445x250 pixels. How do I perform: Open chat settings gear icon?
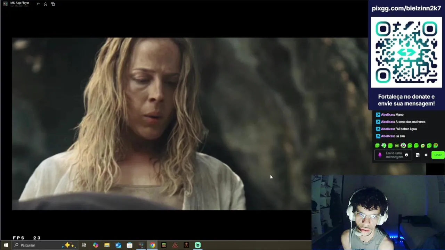point(426,155)
